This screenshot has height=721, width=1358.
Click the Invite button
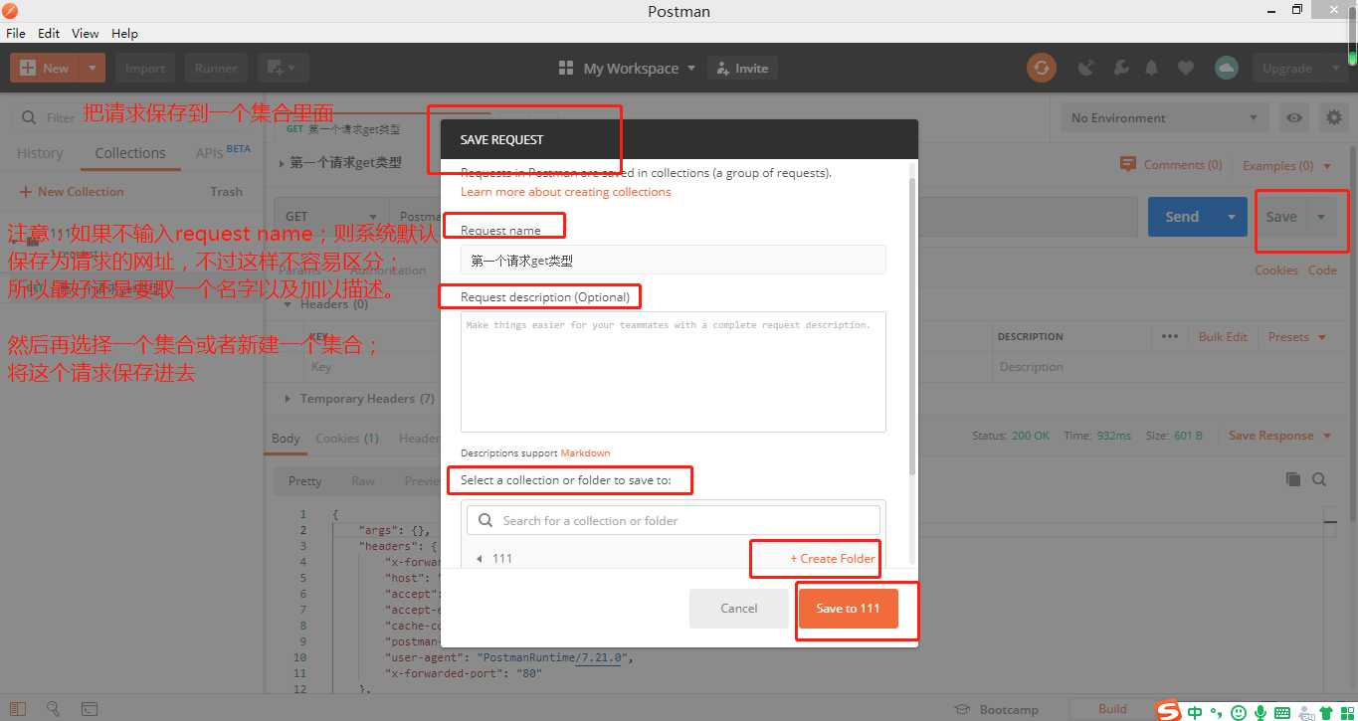[742, 69]
